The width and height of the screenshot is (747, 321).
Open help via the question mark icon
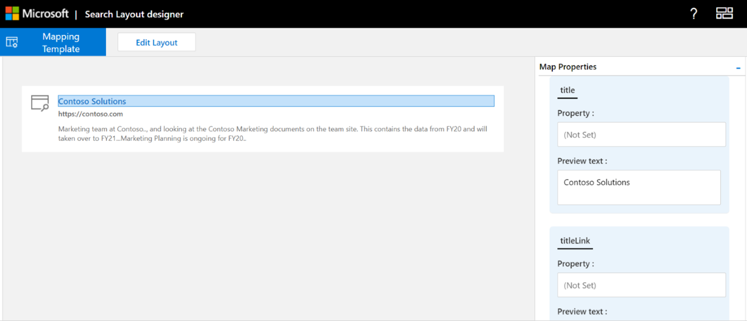(x=693, y=14)
